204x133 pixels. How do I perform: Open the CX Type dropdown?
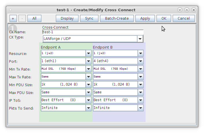point(140,39)
